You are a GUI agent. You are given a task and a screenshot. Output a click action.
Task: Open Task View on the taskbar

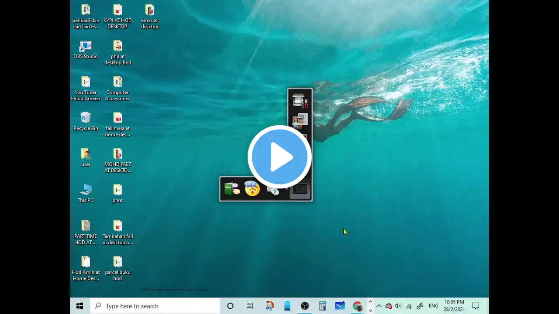(x=250, y=306)
